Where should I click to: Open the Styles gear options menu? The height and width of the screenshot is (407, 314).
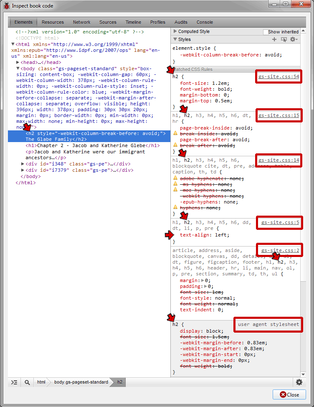pyautogui.click(x=294, y=39)
